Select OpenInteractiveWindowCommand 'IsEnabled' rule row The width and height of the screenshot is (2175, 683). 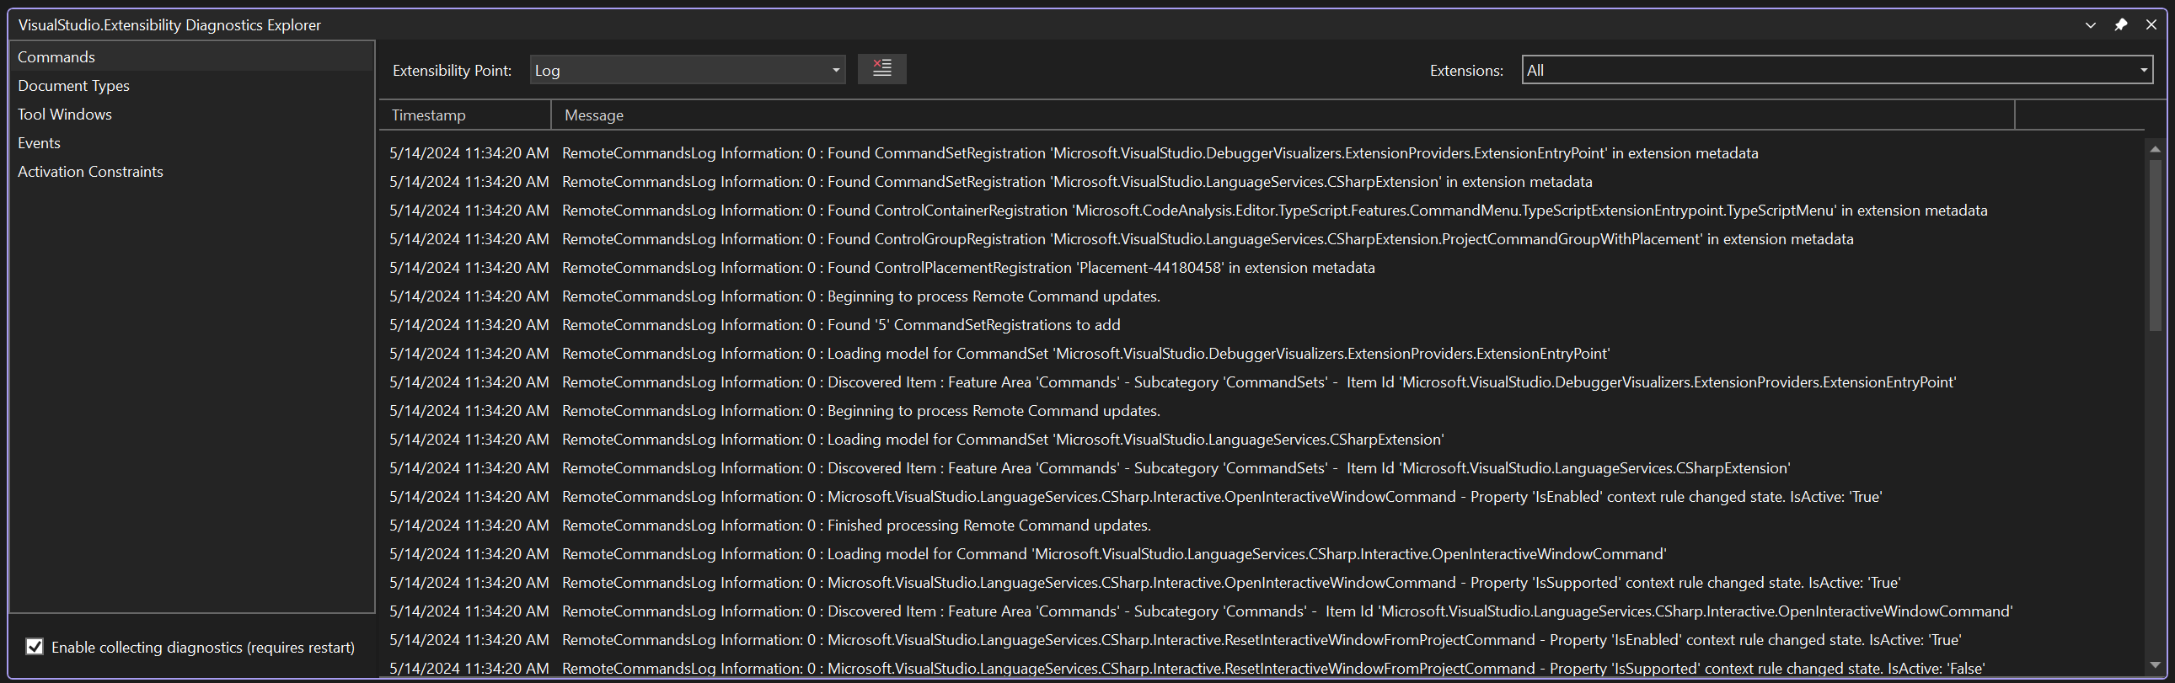coord(1262,496)
